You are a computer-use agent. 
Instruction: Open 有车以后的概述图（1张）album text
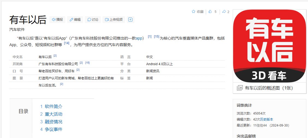[269, 88]
